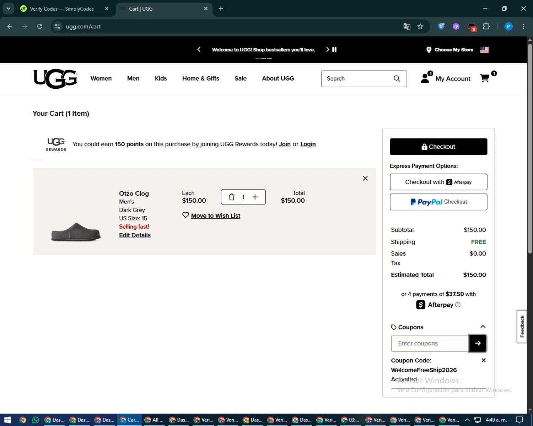Click the UGG logo in the header
The width and height of the screenshot is (533, 426).
[55, 78]
